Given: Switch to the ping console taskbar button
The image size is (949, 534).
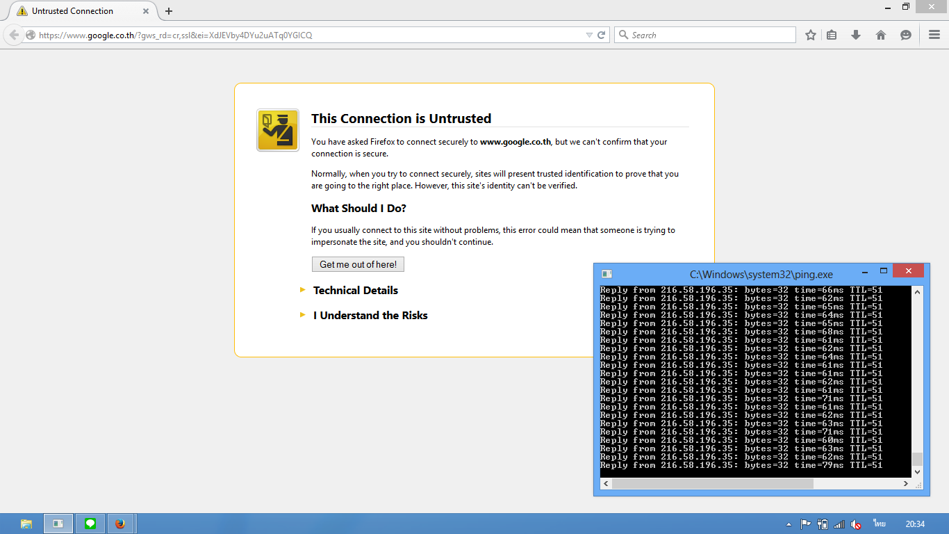Looking at the screenshot, I should tap(58, 524).
